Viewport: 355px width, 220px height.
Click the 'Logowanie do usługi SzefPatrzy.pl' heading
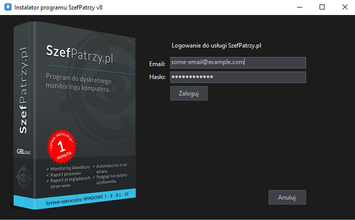(x=216, y=45)
